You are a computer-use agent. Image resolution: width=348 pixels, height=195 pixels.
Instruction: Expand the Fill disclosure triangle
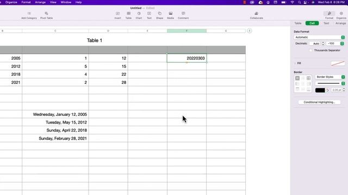[295, 63]
